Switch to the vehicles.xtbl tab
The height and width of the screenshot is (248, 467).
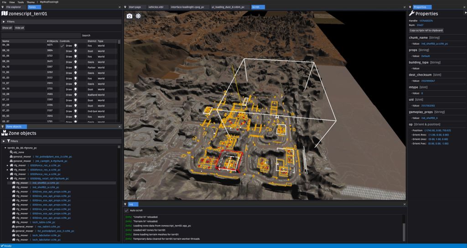tap(156, 7)
